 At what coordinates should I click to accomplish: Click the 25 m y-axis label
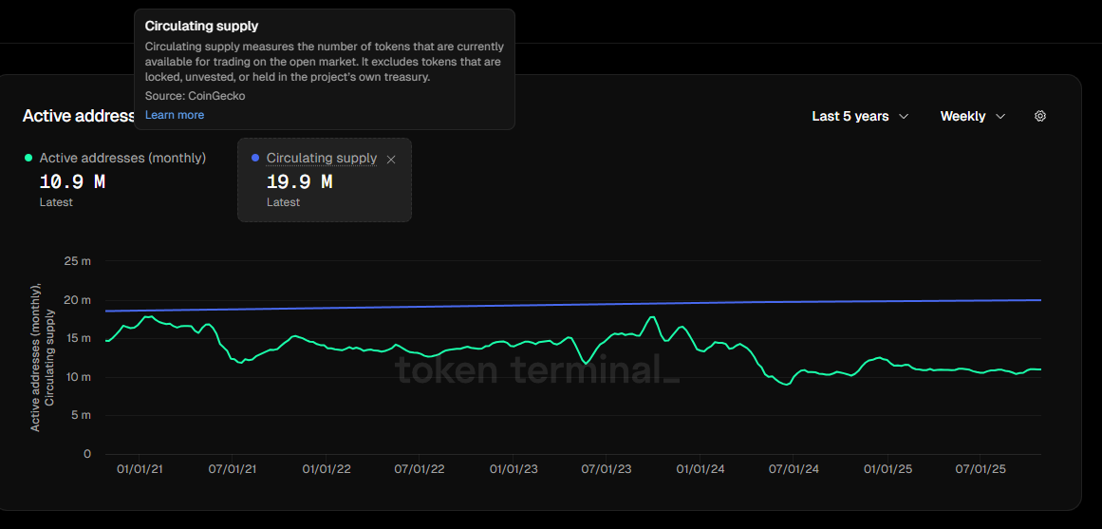pyautogui.click(x=79, y=261)
